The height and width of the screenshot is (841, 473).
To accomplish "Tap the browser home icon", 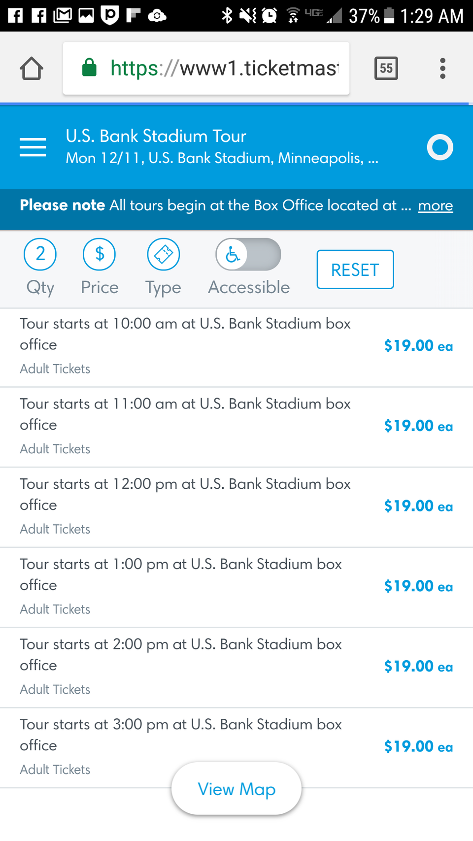I will (x=32, y=68).
